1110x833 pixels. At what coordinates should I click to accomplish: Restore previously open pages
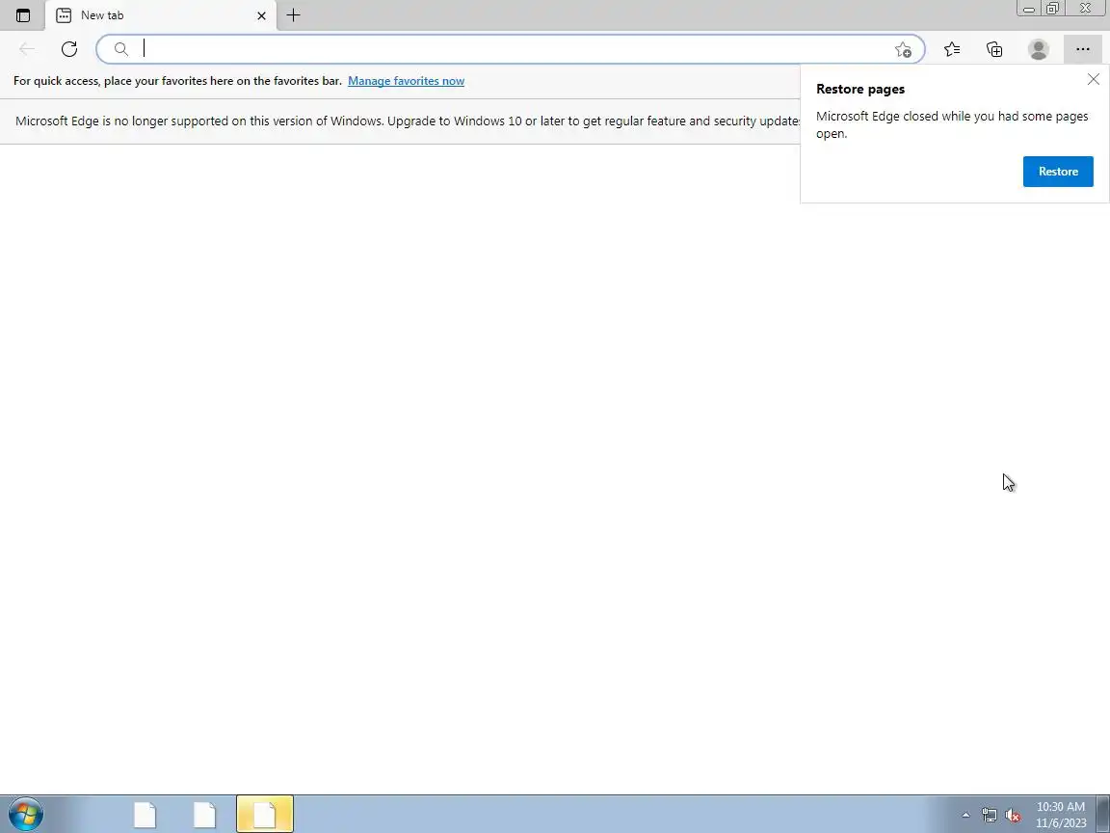pos(1058,172)
